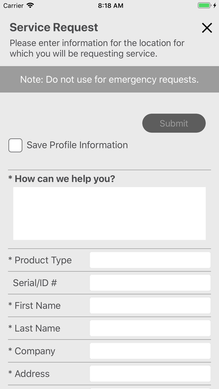Screen dimensions: 219x389
Task: Tap the Submit button
Action: (174, 123)
